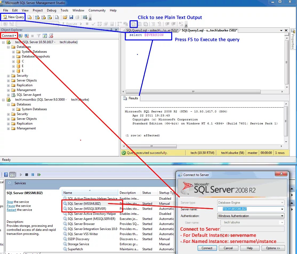
Task: Toggle the Show/Hide Action Pane icon
Action: [13, 175]
